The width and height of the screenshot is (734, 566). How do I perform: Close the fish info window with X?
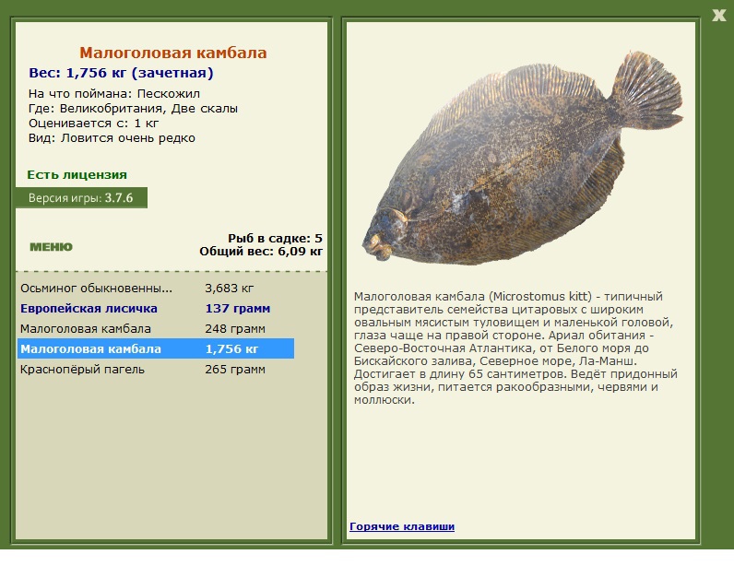pyautogui.click(x=718, y=15)
